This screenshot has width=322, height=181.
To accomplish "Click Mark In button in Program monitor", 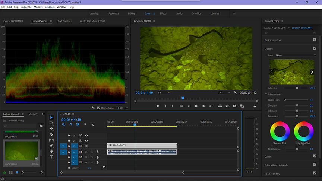I will 165,106.
